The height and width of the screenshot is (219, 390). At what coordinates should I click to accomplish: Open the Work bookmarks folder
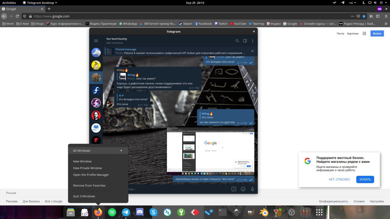coord(8,24)
